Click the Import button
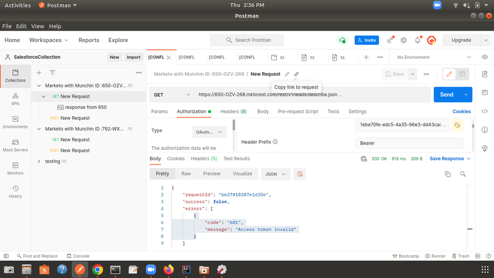This screenshot has height=278, width=494. point(134,57)
